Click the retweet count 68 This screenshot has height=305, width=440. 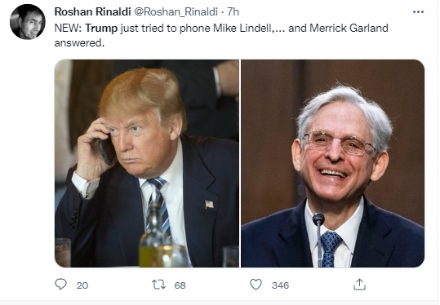coord(180,285)
